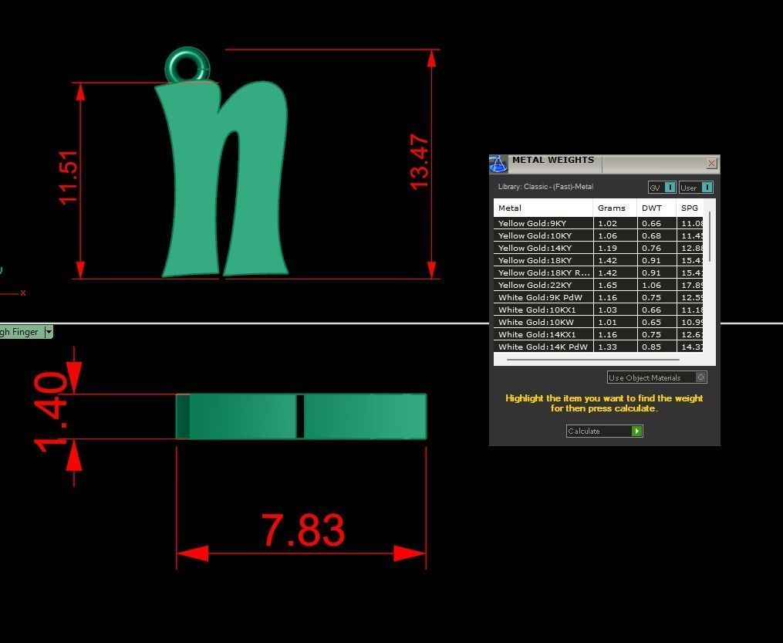The height and width of the screenshot is (643, 783).
Task: Sort by the Metal column header
Action: point(543,208)
